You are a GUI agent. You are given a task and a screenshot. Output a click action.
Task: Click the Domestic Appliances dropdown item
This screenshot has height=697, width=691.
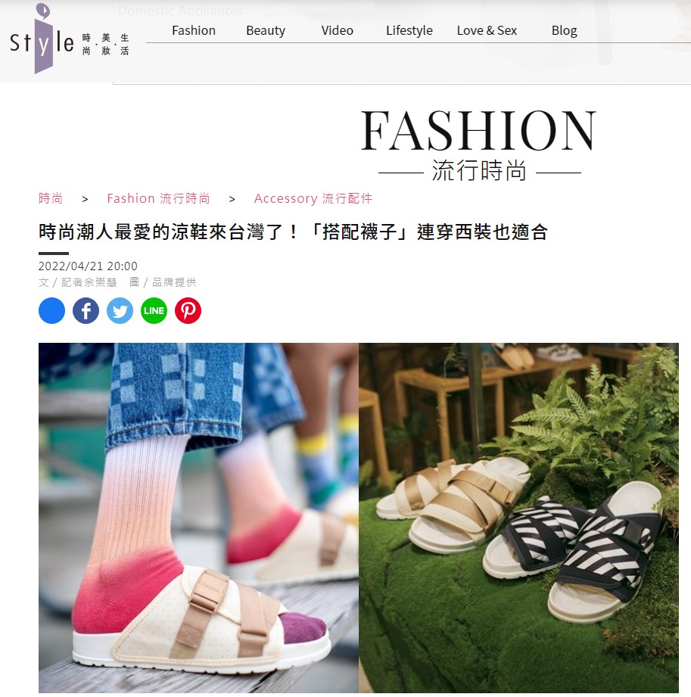click(x=181, y=11)
